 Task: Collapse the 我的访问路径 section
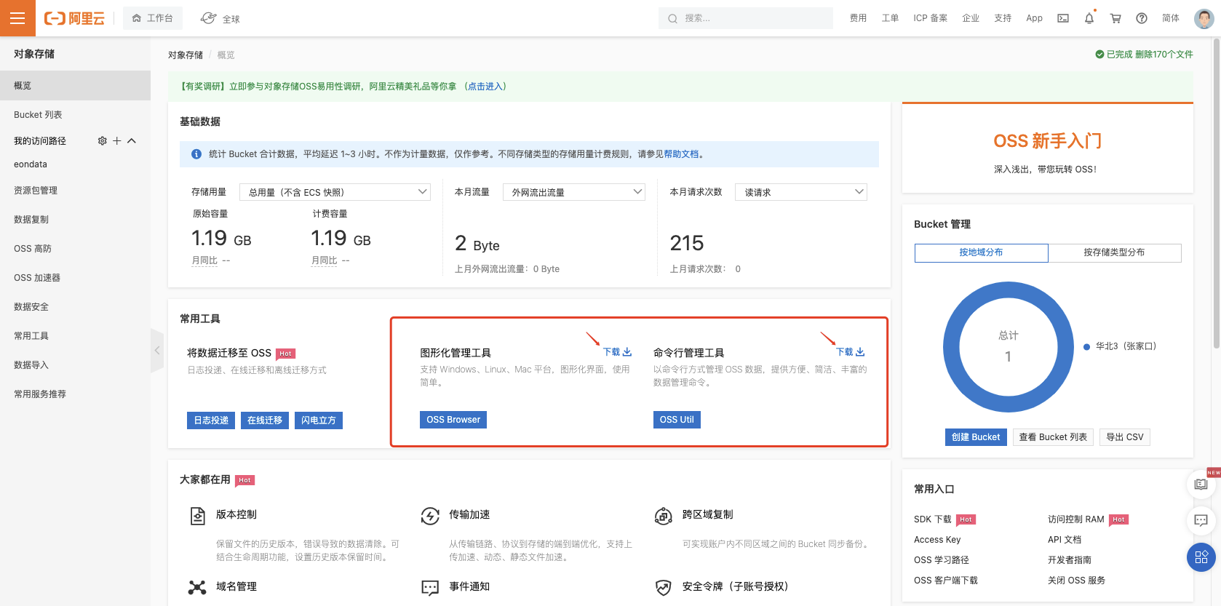click(132, 140)
